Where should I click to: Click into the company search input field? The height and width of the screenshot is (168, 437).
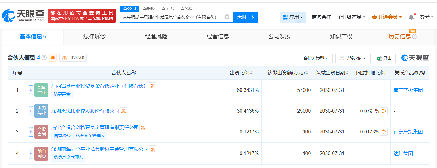171,17
